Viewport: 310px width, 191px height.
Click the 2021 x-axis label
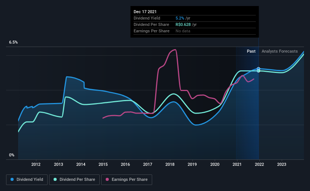coord(237,164)
